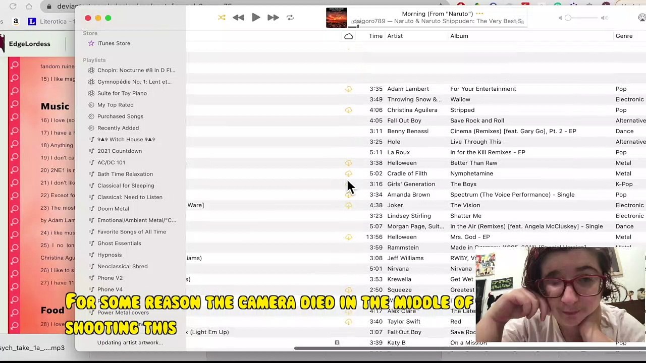Select the Cradle of Filth Nymphetamine row

pyautogui.click(x=416, y=173)
